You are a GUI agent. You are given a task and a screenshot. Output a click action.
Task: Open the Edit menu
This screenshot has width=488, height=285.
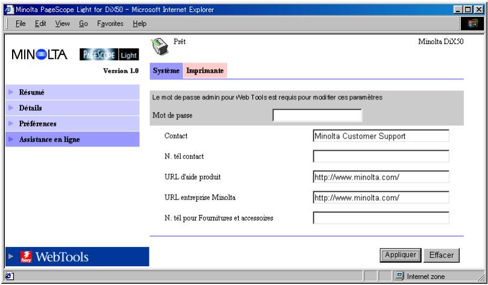pos(40,23)
